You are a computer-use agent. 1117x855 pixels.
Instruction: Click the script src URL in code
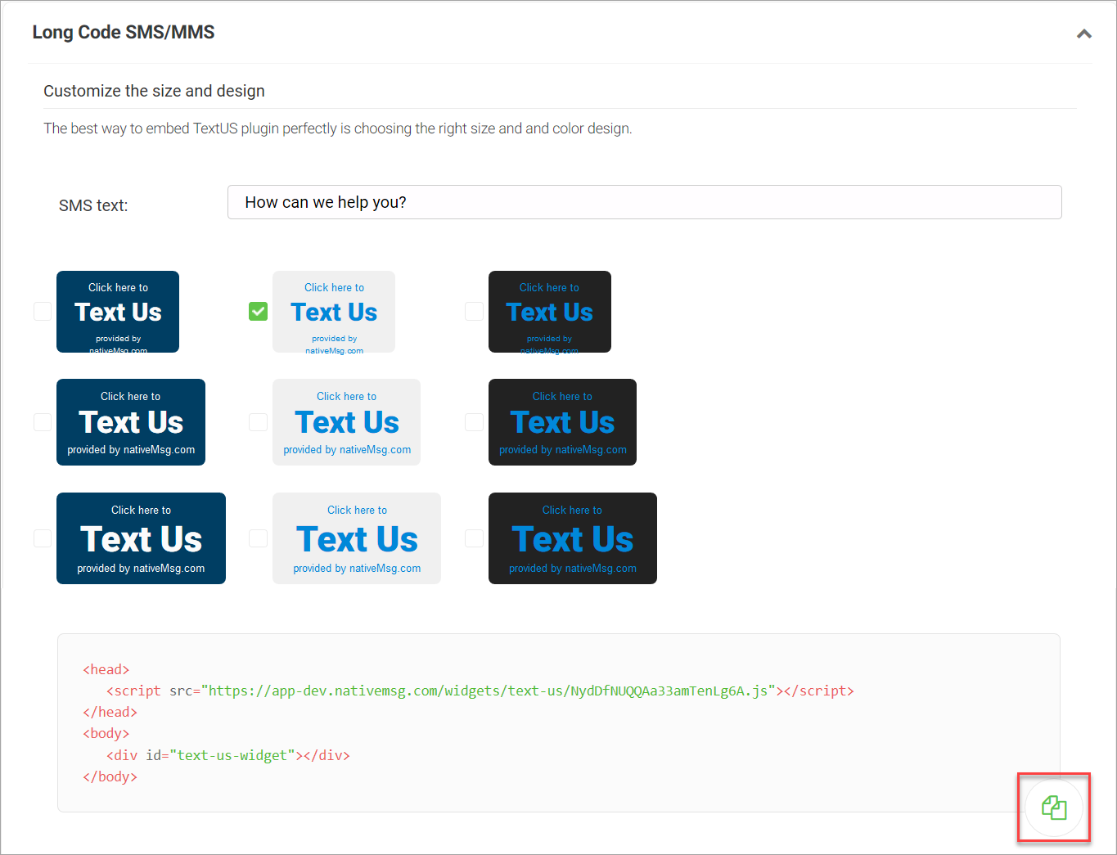tap(489, 691)
